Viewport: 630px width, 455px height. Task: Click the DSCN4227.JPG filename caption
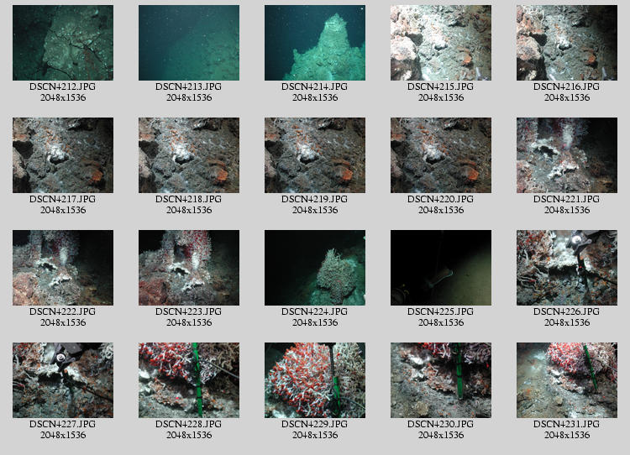63,425
